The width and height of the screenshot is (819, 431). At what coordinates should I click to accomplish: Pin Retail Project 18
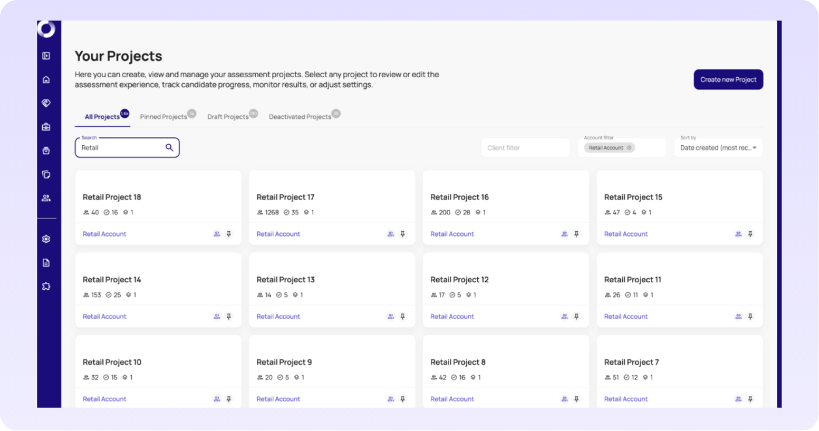tap(229, 234)
